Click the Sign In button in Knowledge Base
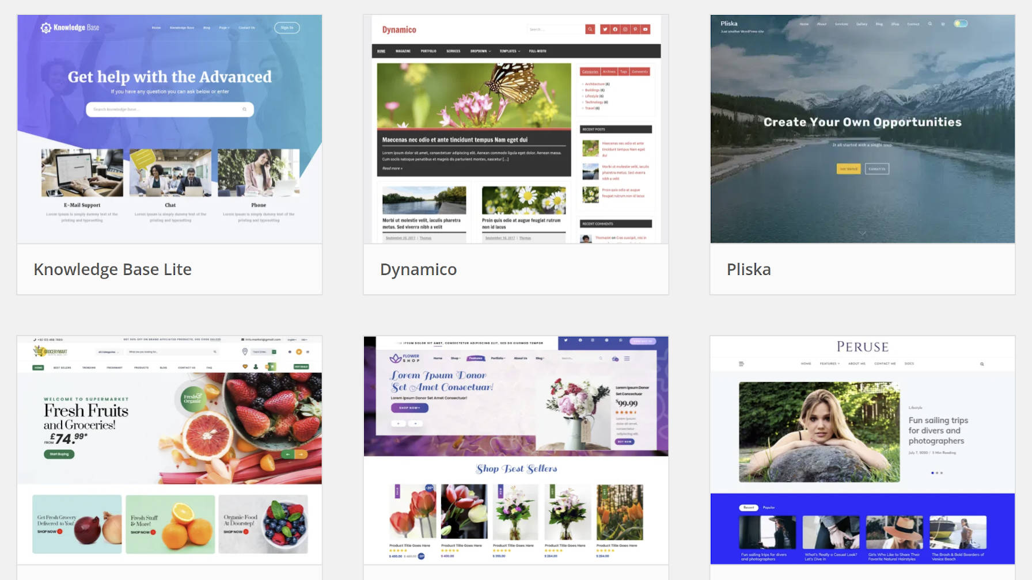 tap(287, 28)
